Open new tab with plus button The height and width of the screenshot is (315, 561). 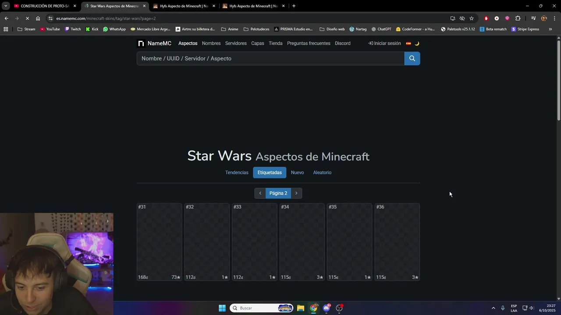(294, 6)
